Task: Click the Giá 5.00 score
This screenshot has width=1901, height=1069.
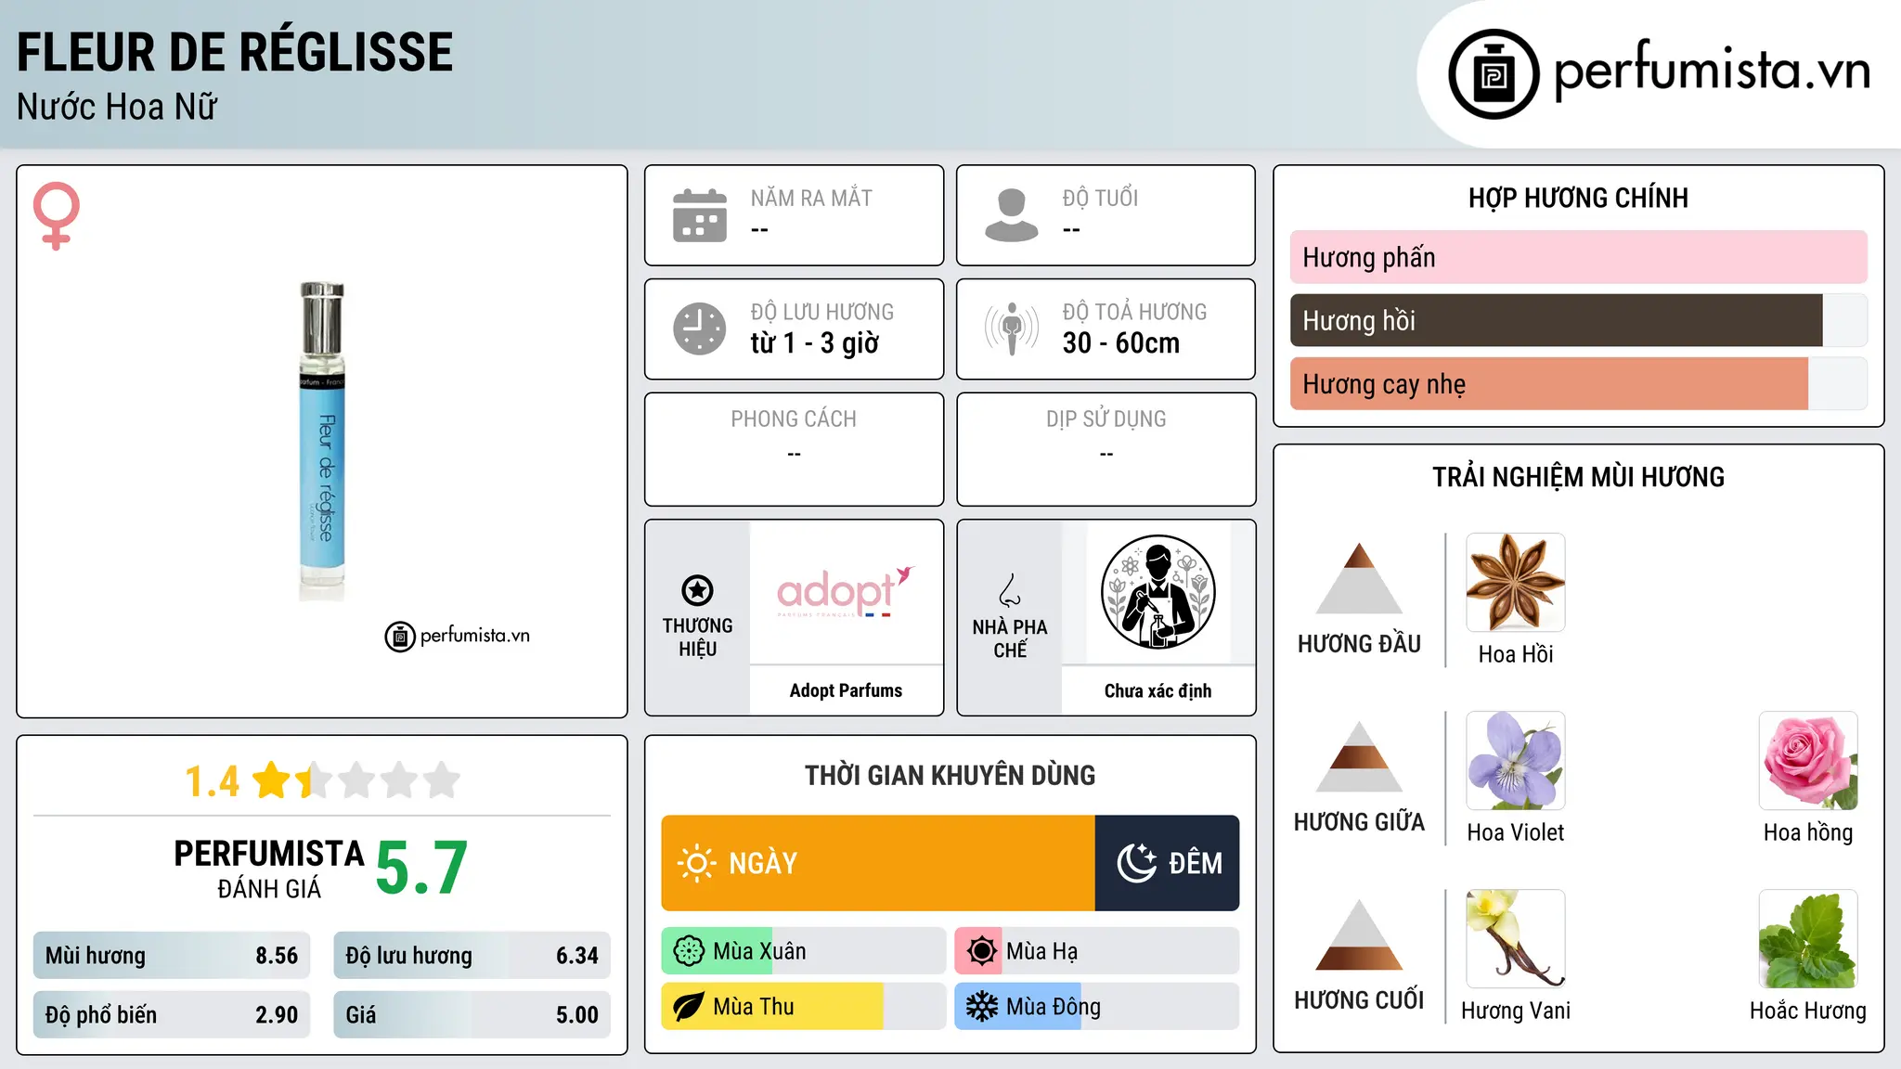Action: click(472, 1014)
